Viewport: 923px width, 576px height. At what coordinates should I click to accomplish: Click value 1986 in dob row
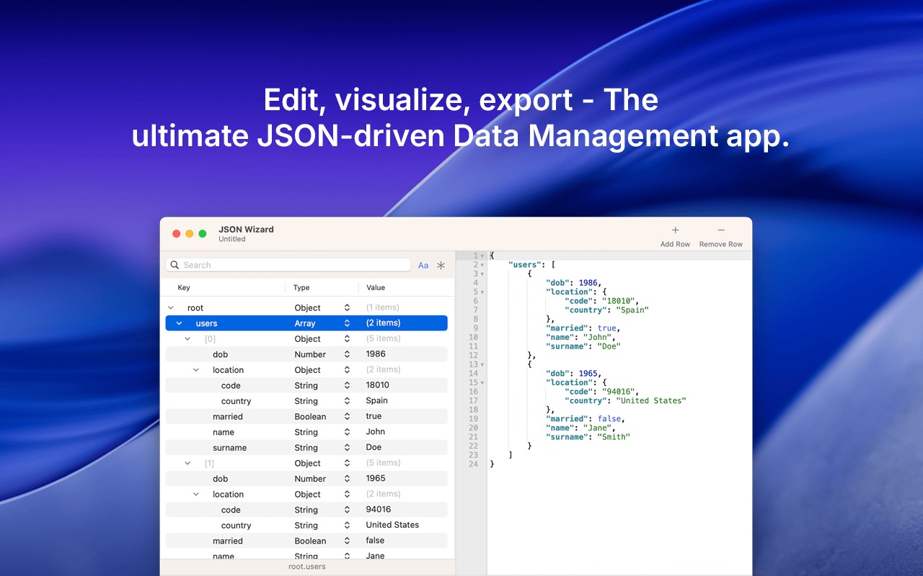pos(376,354)
